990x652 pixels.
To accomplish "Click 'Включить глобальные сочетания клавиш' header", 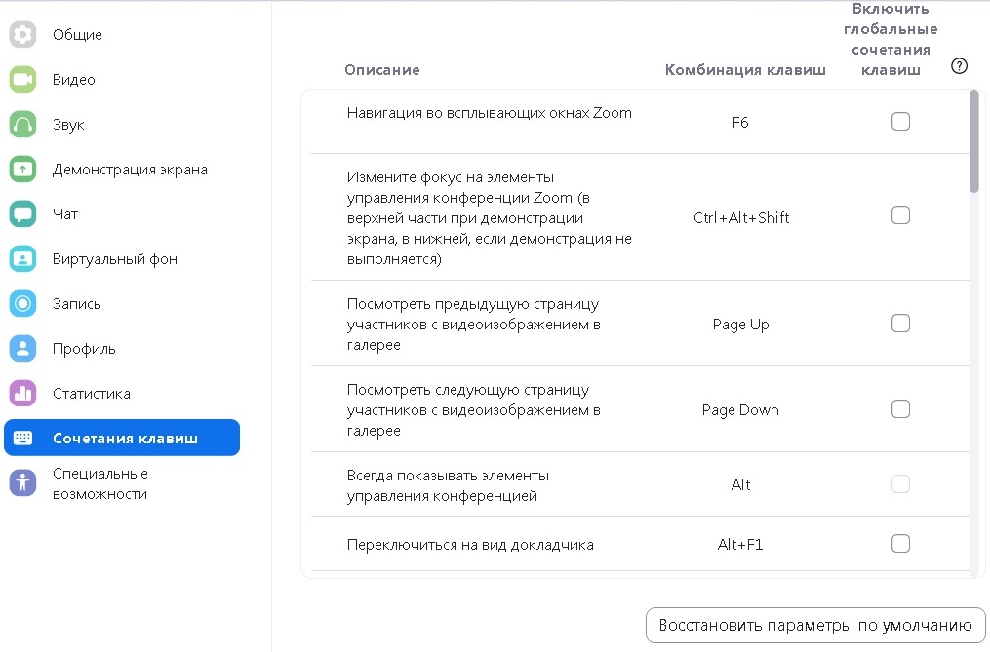I will point(891,39).
